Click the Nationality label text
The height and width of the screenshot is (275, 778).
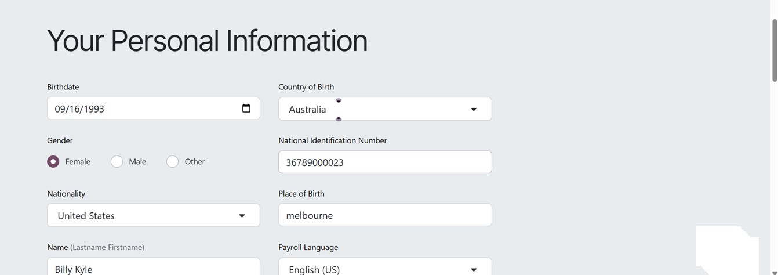coord(66,194)
